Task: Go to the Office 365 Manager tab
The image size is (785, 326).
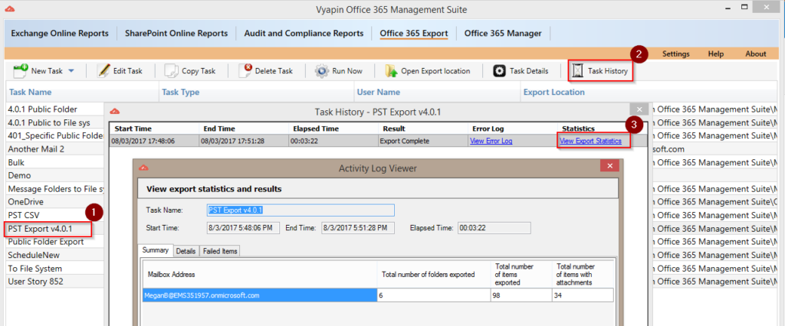Action: point(502,34)
